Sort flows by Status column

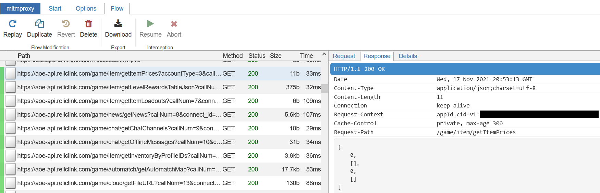pos(257,56)
